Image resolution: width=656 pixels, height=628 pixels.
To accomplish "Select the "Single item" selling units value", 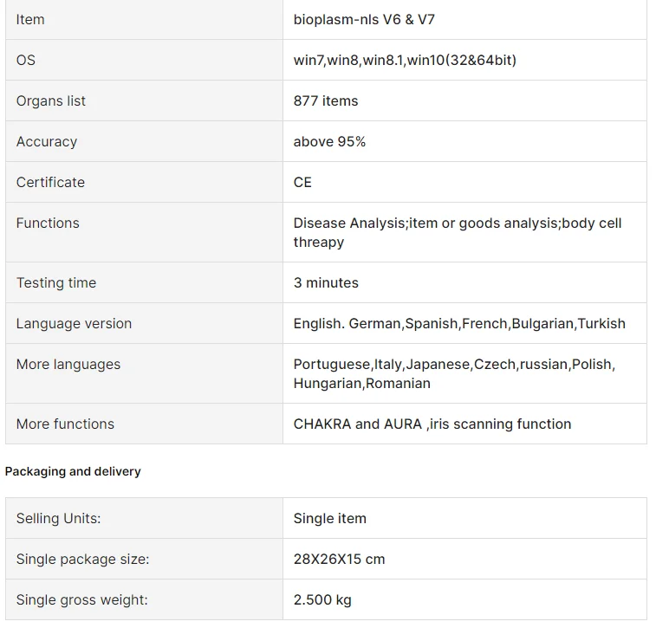I will 330,518.
